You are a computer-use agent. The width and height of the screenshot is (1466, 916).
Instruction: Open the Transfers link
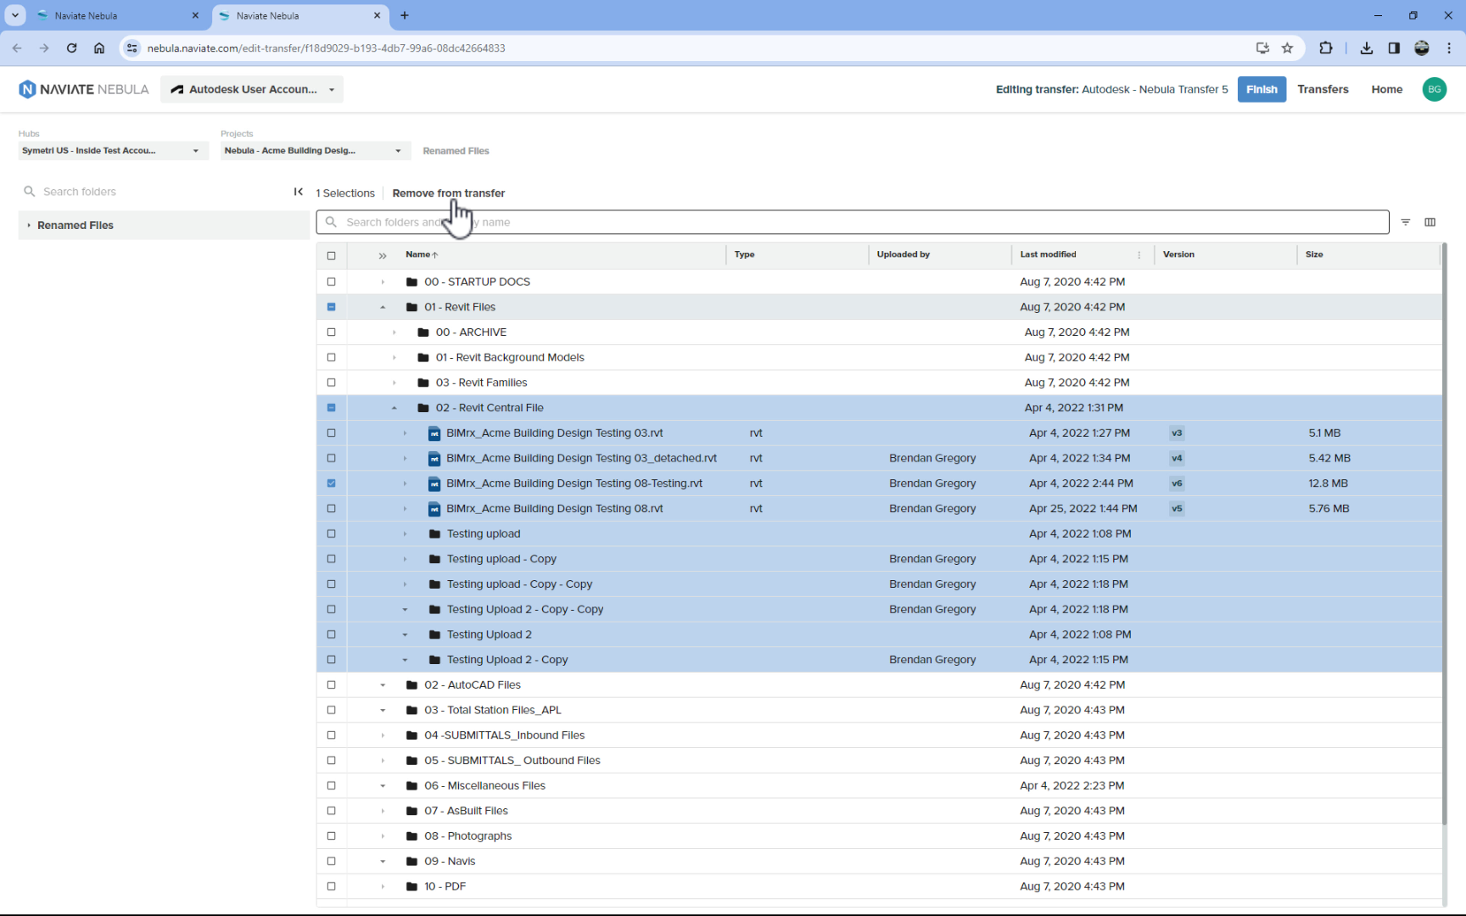1323,89
